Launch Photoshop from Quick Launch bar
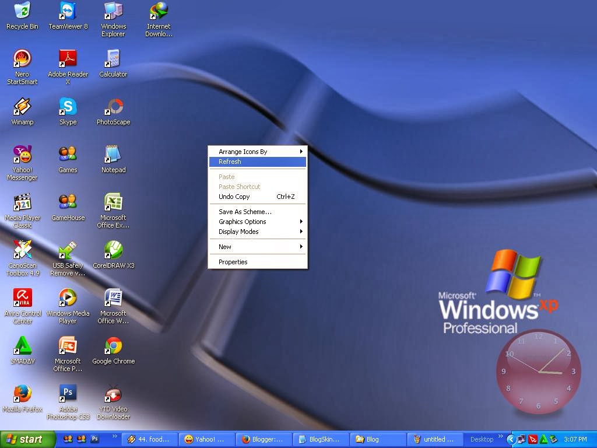 (x=95, y=439)
